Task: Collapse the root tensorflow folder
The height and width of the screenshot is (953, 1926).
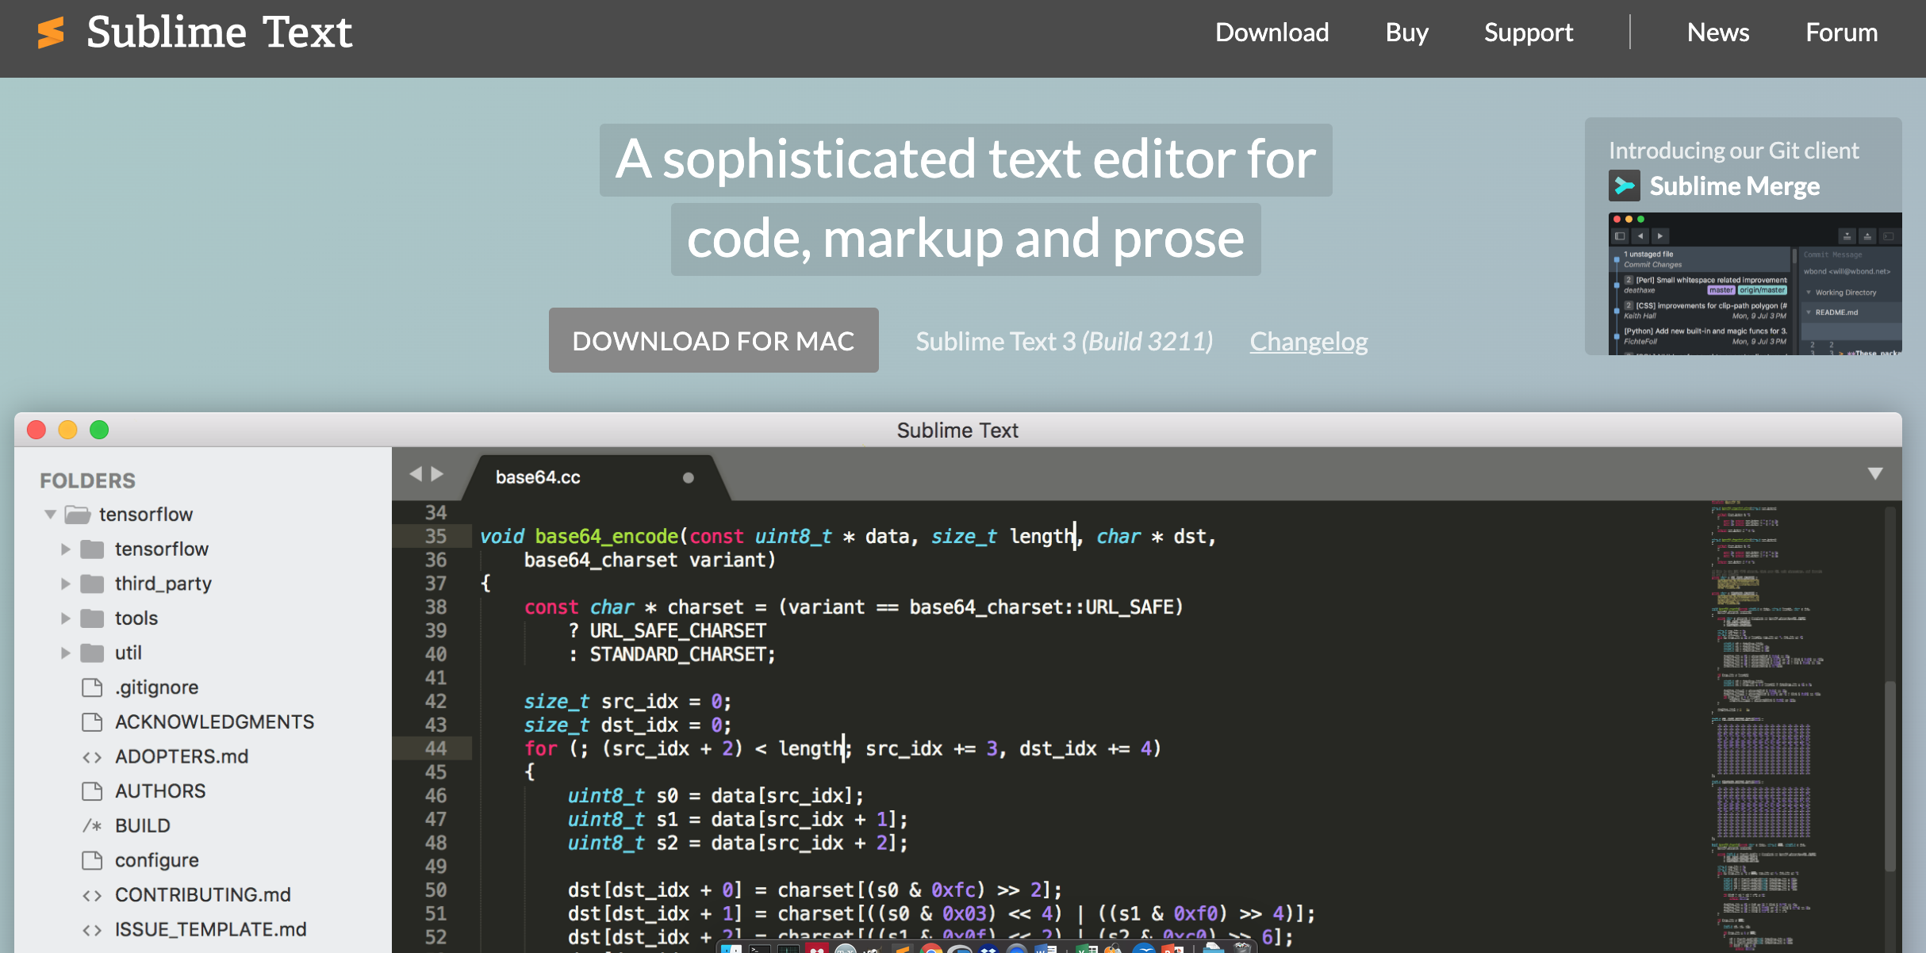Action: tap(50, 515)
